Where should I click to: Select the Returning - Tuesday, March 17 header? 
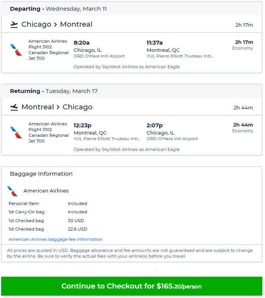click(x=54, y=91)
